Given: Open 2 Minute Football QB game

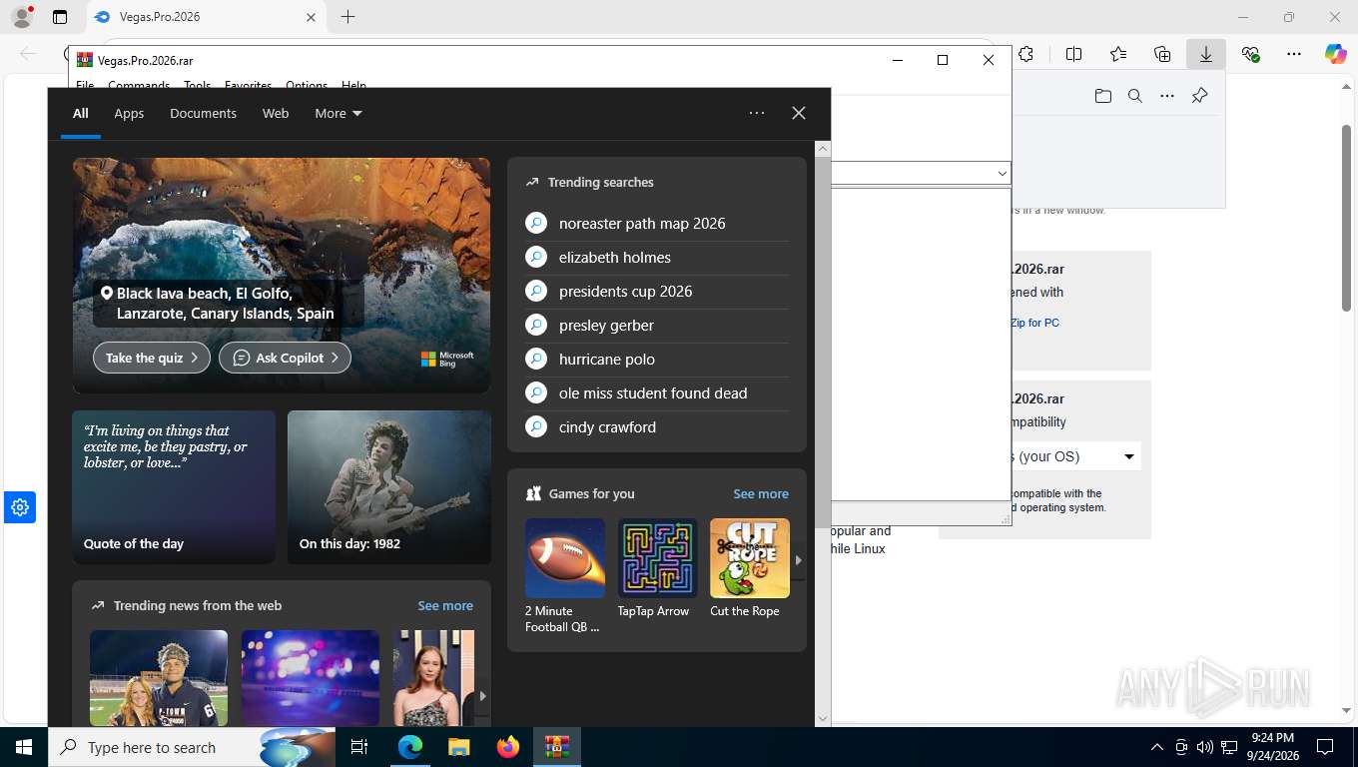Looking at the screenshot, I should tap(565, 576).
